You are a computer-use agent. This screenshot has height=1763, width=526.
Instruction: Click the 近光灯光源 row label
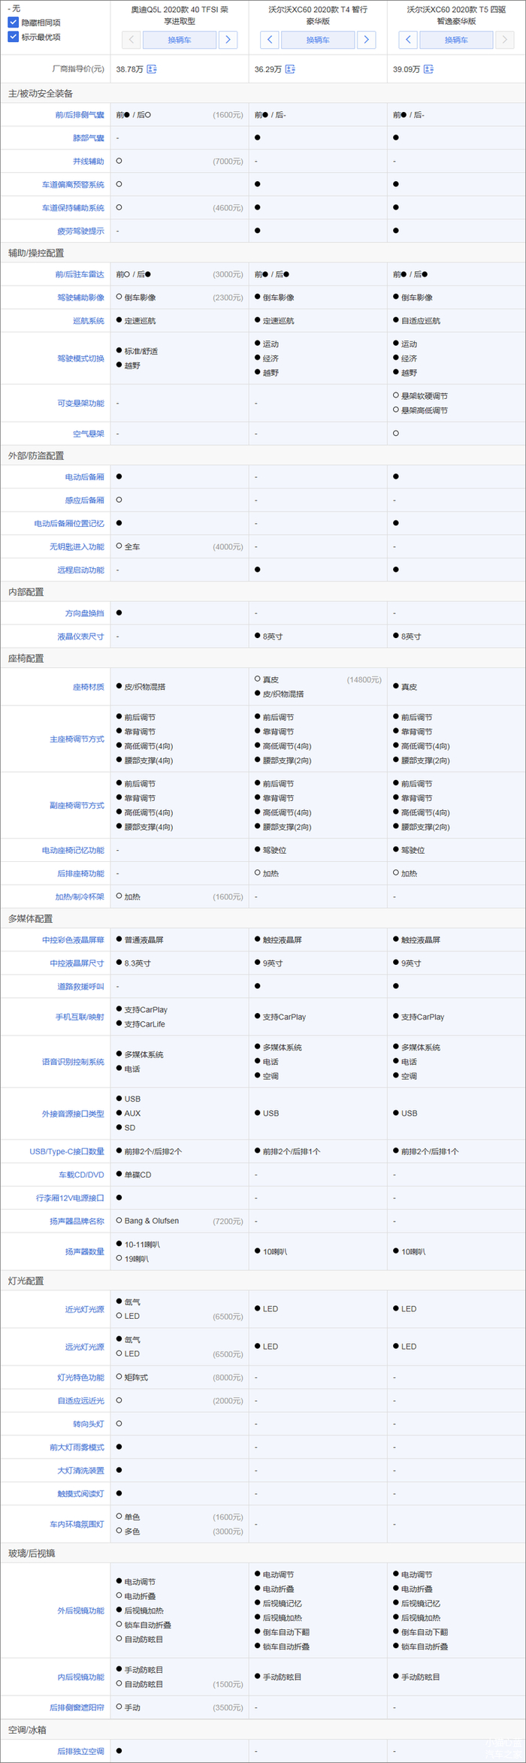(x=85, y=1310)
